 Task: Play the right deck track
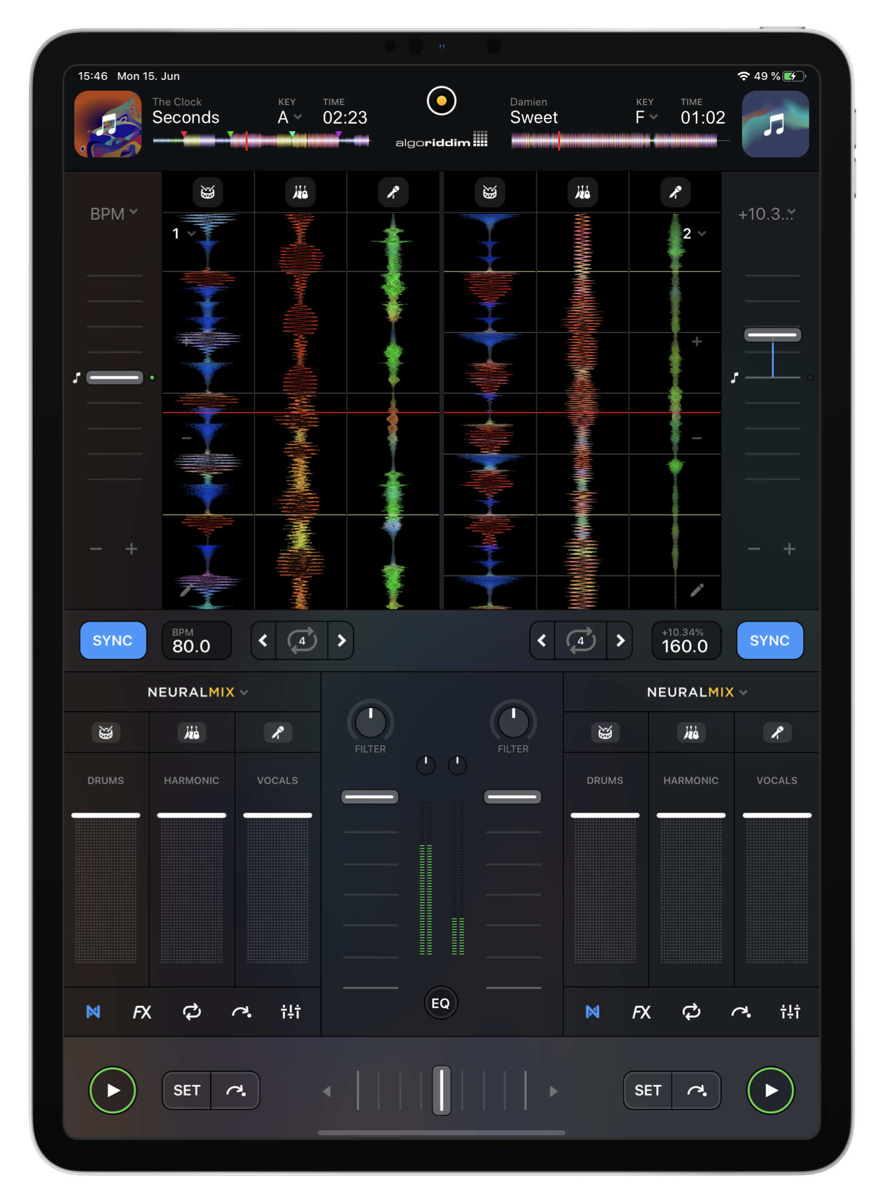coord(770,1090)
